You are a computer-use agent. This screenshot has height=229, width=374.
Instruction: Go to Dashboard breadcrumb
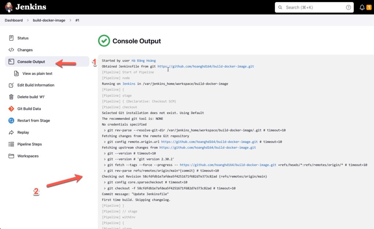pos(14,20)
